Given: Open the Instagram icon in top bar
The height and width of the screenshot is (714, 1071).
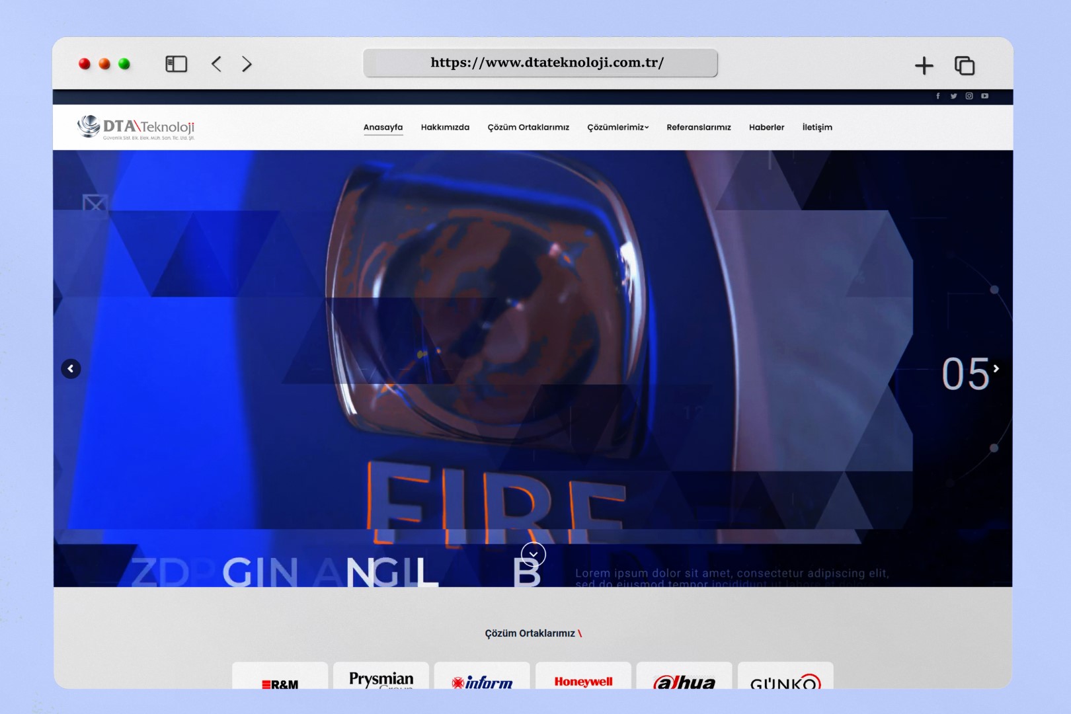Looking at the screenshot, I should point(969,96).
